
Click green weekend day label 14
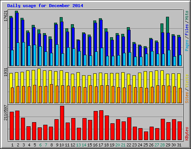84,145
